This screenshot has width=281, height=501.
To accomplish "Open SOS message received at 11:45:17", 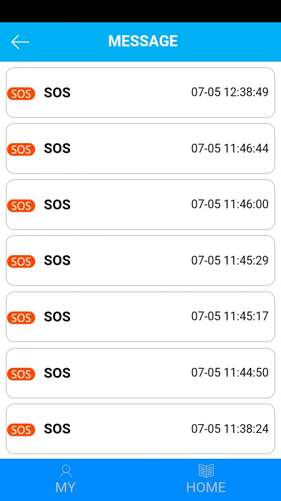I will point(140,317).
